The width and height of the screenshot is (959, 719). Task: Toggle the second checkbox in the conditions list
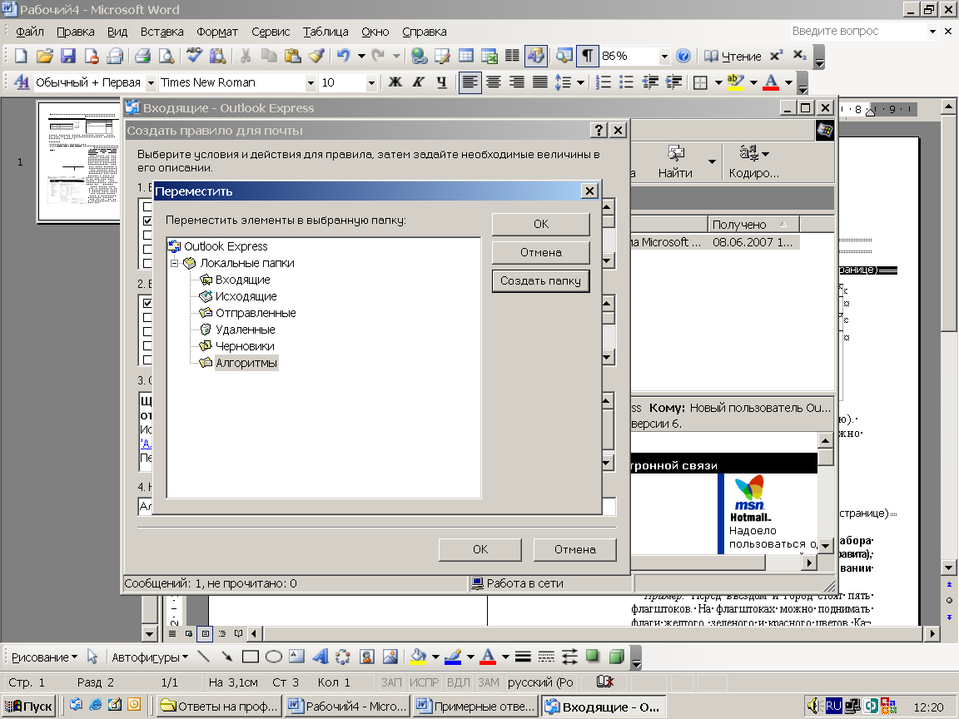click(x=147, y=220)
